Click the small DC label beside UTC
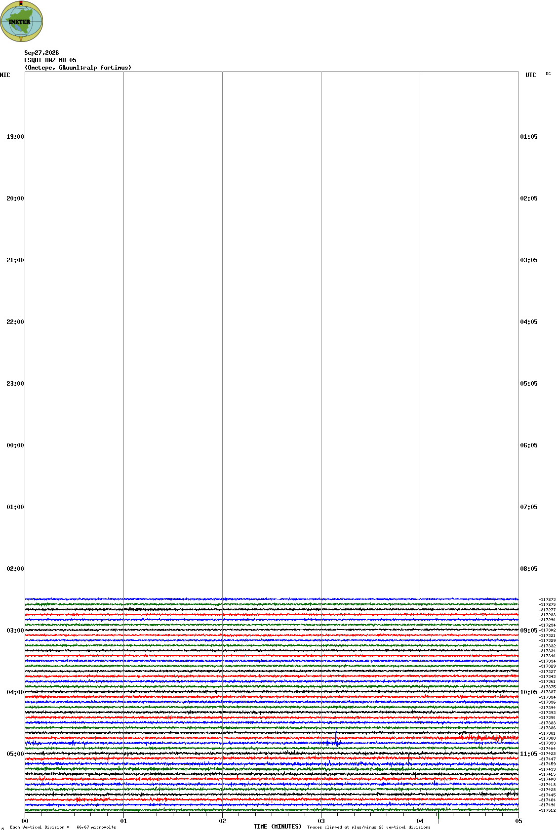558x834 pixels. point(548,74)
